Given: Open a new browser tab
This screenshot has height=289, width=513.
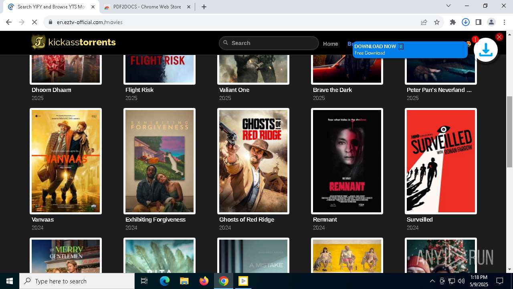Looking at the screenshot, I should (x=204, y=7).
